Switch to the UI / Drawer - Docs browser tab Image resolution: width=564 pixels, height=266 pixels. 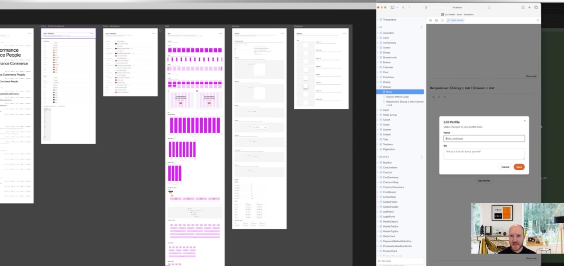459,14
